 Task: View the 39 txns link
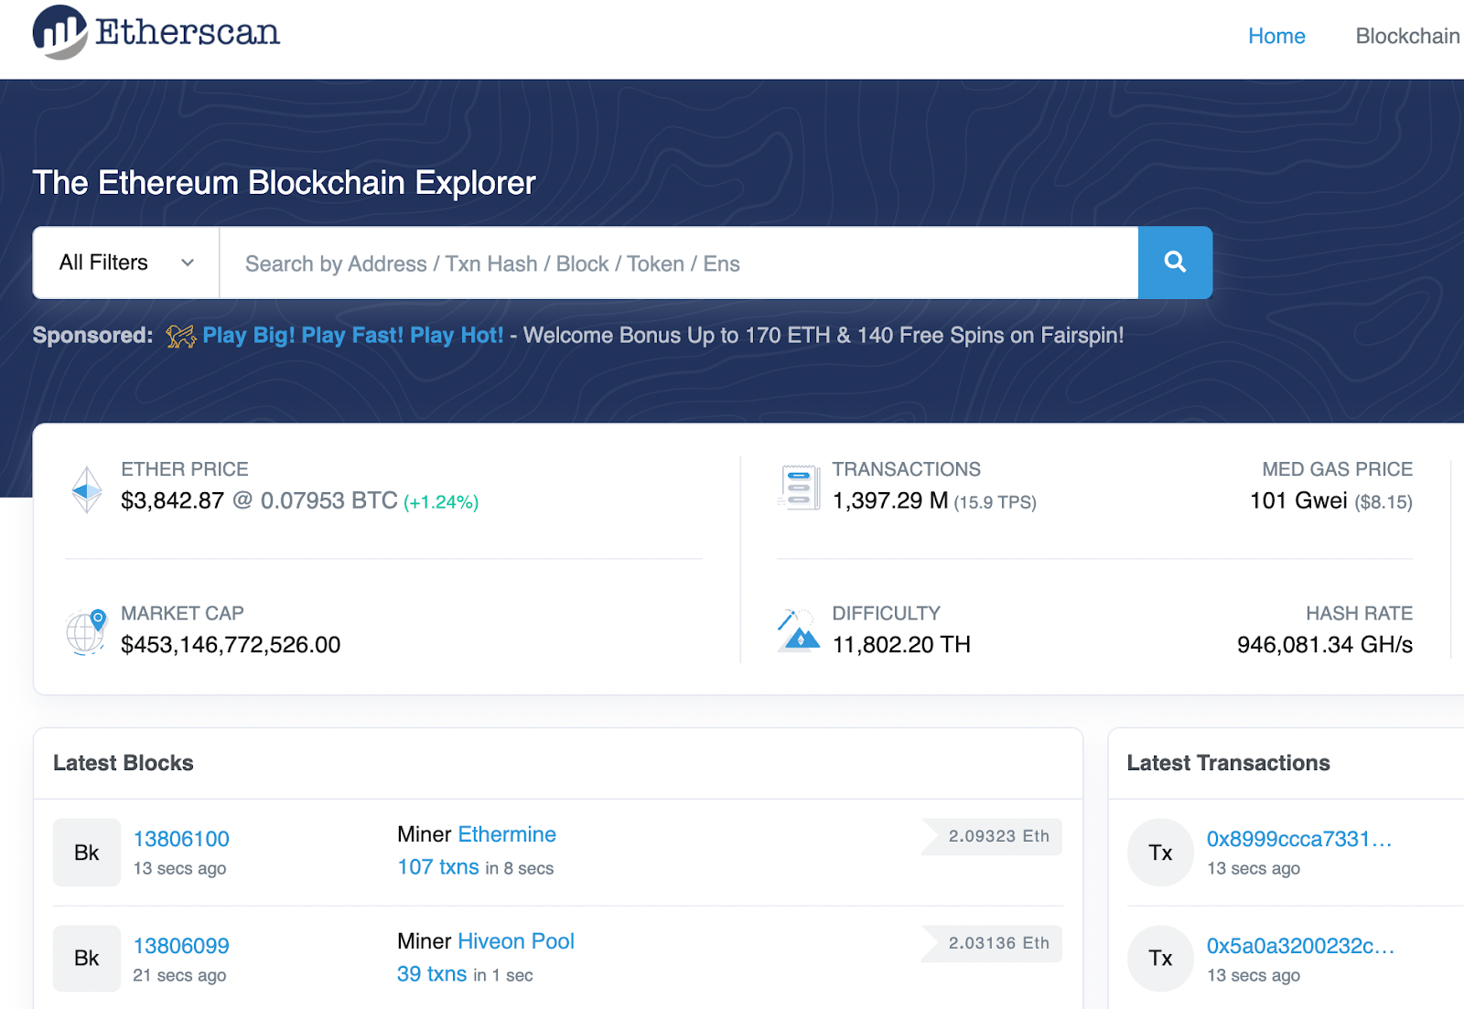coord(432,974)
